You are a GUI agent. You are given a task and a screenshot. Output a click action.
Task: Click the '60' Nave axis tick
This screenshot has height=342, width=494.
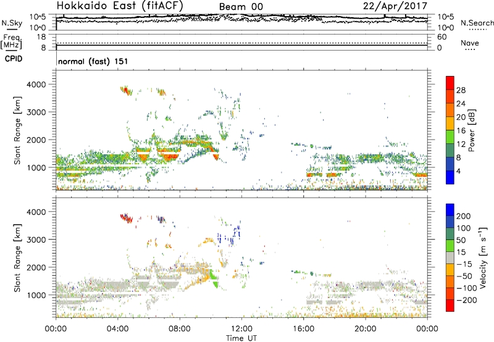pyautogui.click(x=442, y=37)
